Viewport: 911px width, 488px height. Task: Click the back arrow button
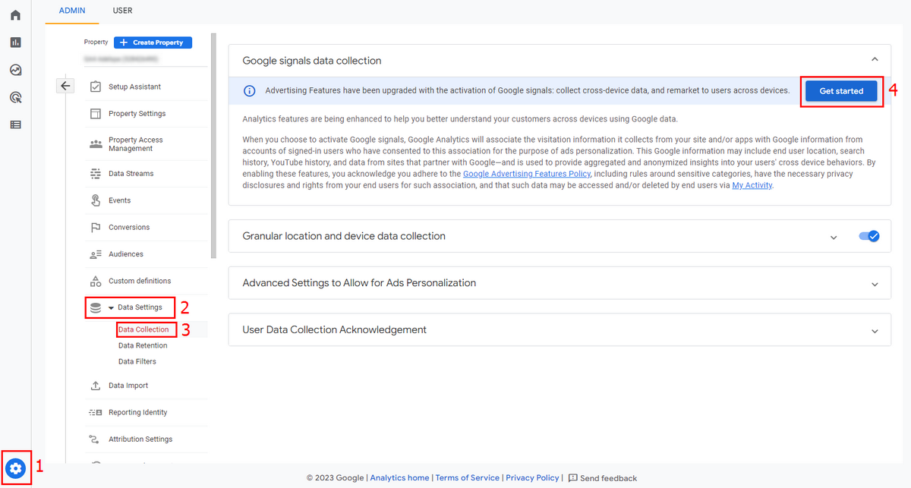(x=65, y=86)
